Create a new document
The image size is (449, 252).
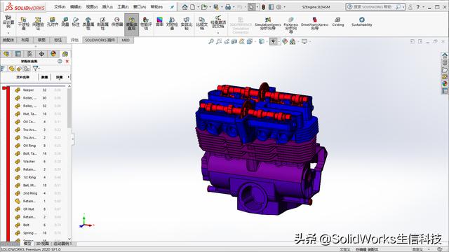(x=193, y=7)
